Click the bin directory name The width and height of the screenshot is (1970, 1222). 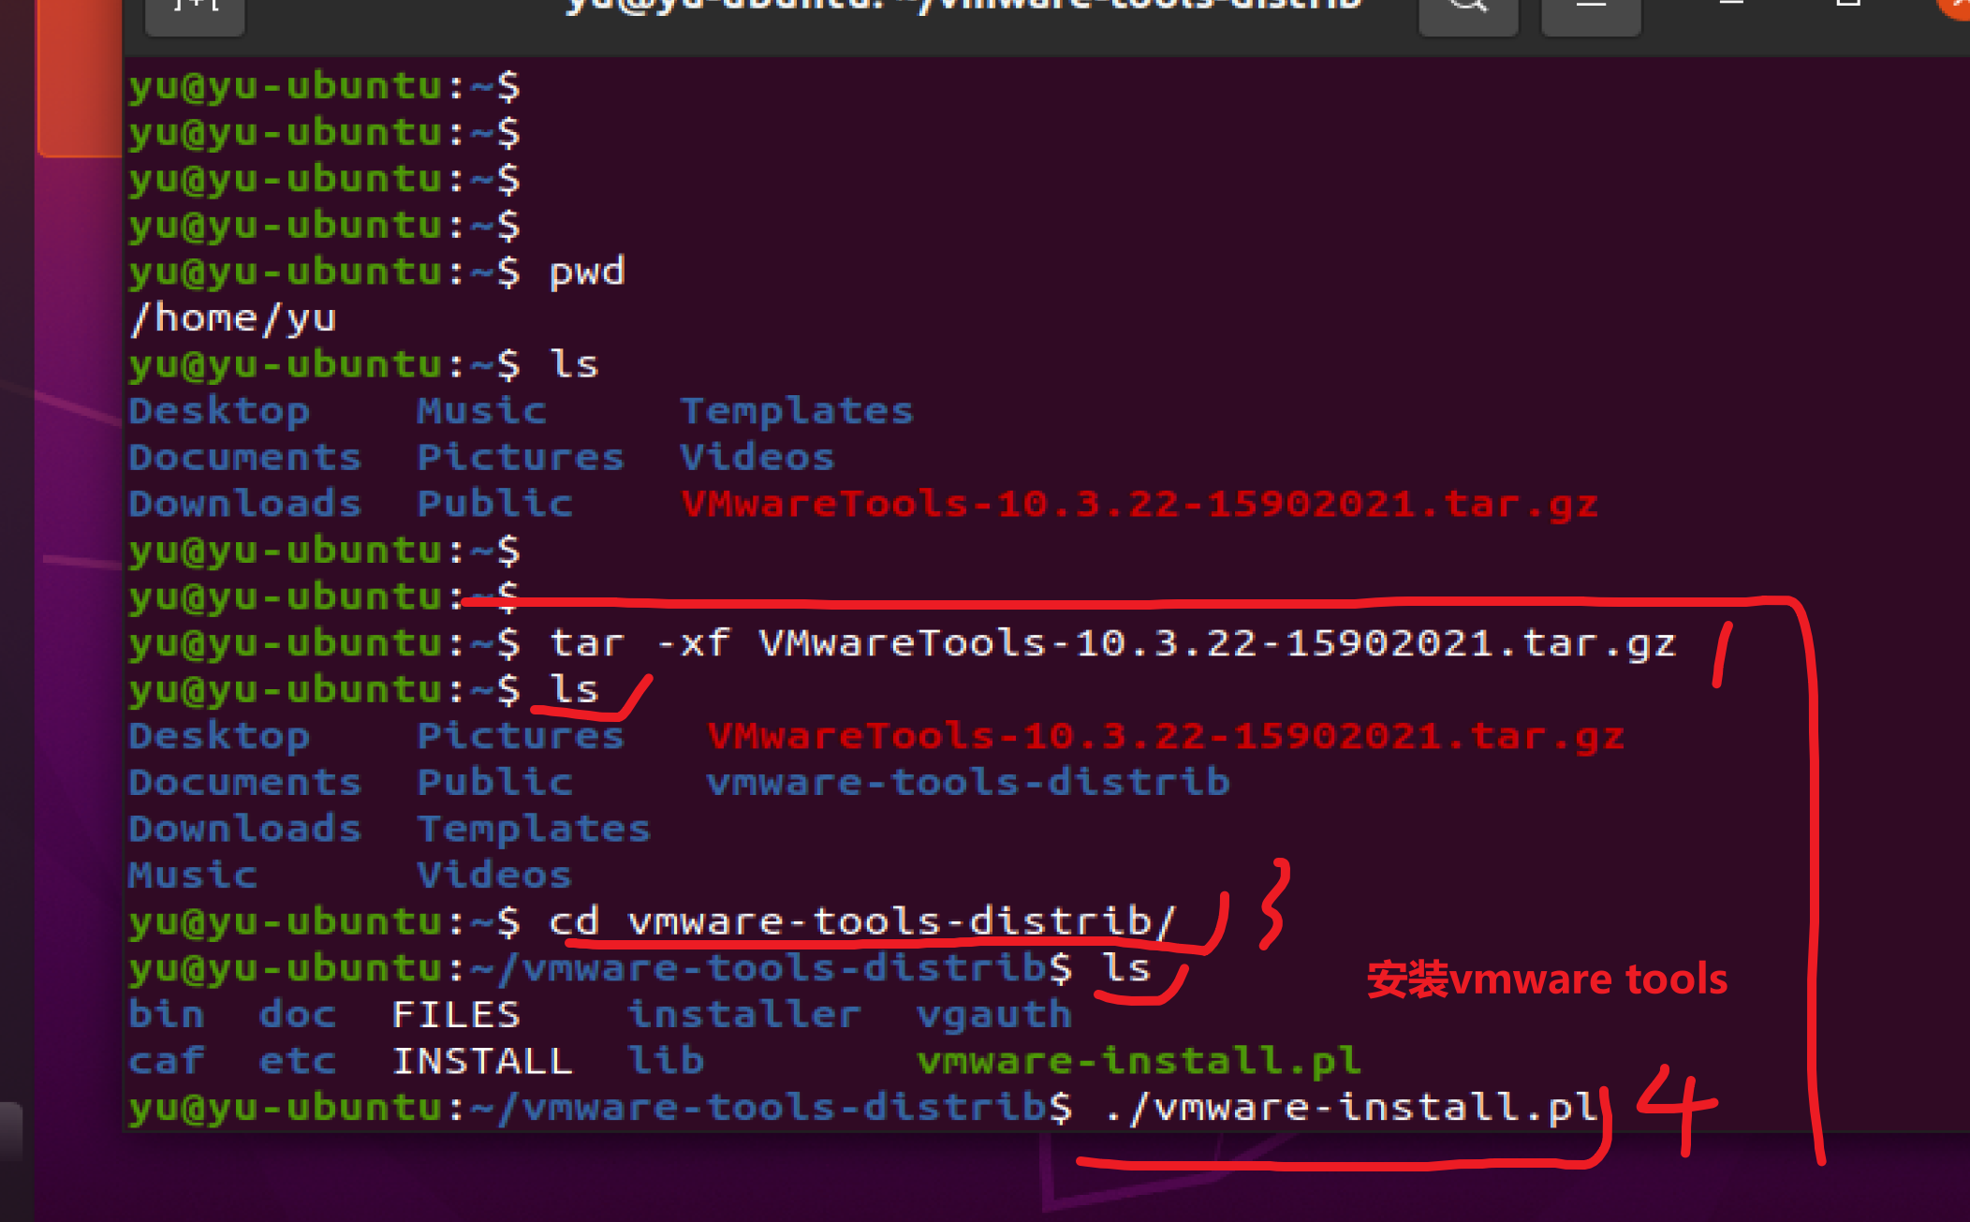(x=166, y=1014)
